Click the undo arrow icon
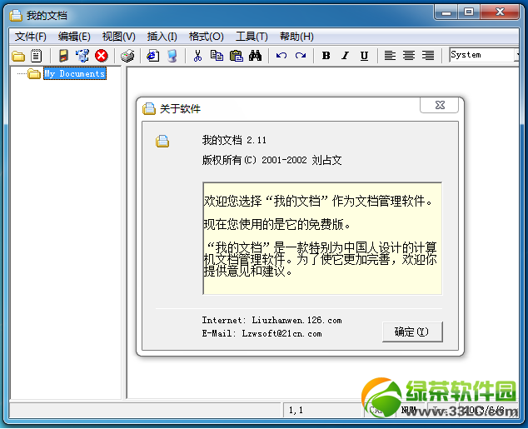 tap(281, 56)
